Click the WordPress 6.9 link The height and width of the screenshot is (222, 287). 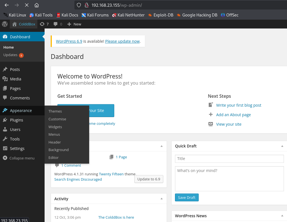pos(69,41)
